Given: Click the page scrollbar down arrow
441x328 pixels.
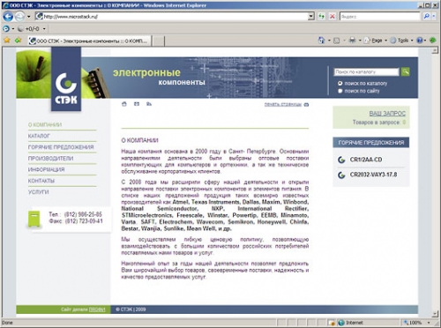Looking at the screenshot, I should point(435,314).
